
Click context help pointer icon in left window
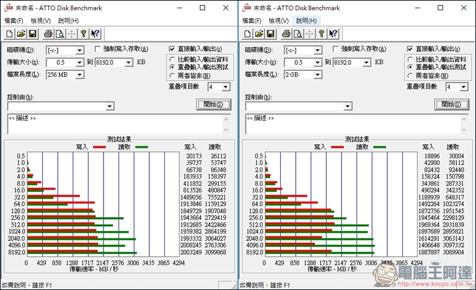click(x=95, y=34)
